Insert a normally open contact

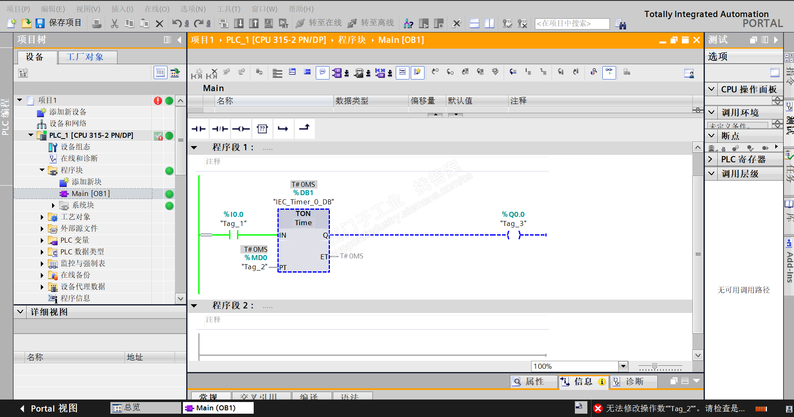[x=199, y=129]
